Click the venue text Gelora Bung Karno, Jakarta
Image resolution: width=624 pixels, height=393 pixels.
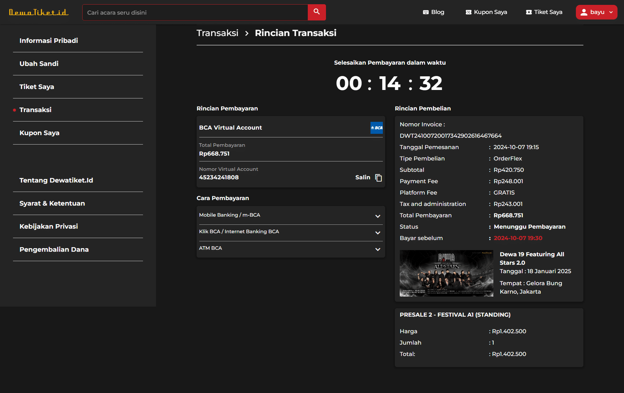[x=531, y=287]
